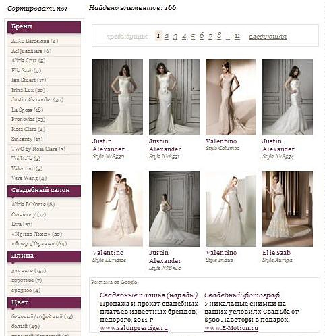
Task: Filter by Toi Italia (3)
Action: click(26, 158)
